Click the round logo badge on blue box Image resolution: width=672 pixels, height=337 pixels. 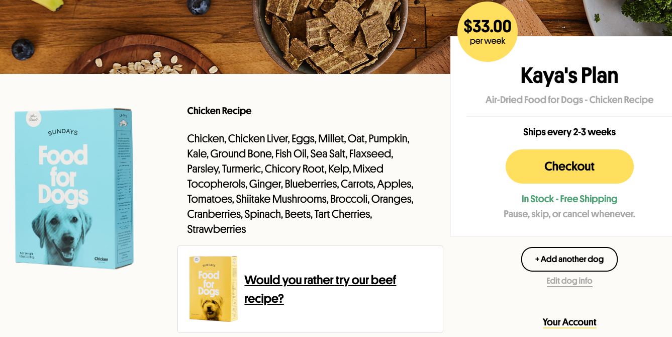34,119
